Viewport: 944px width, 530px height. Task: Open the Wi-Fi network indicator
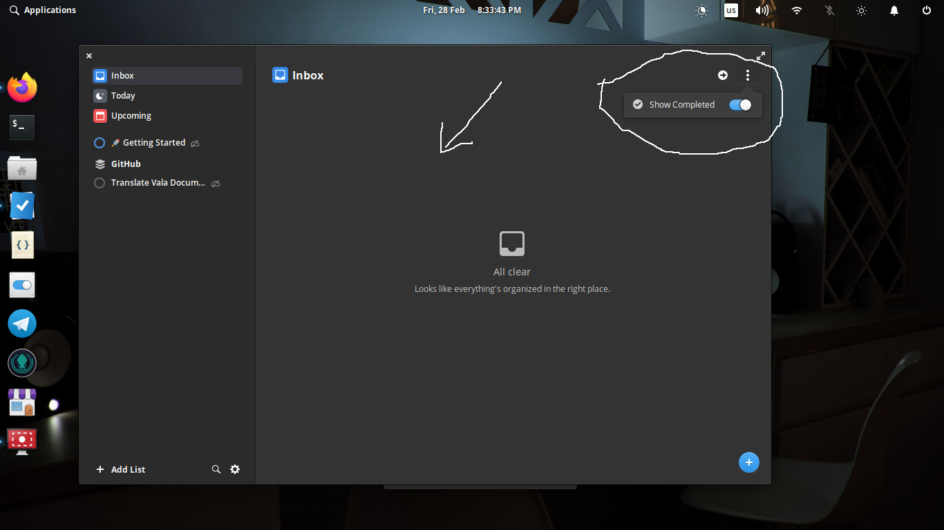pyautogui.click(x=797, y=10)
